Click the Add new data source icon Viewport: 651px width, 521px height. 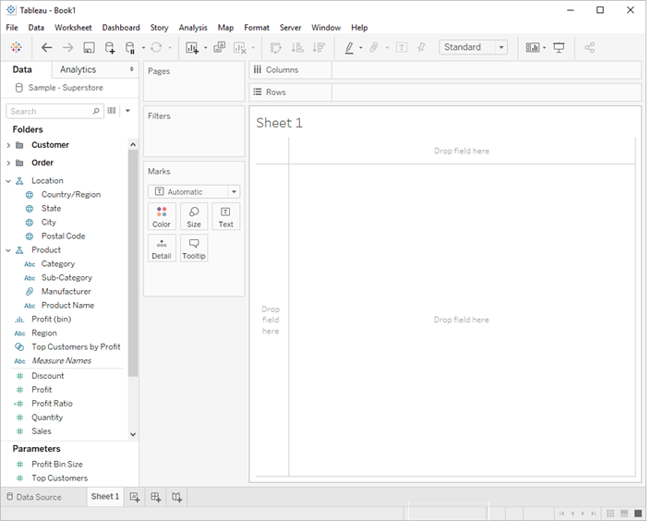click(110, 47)
